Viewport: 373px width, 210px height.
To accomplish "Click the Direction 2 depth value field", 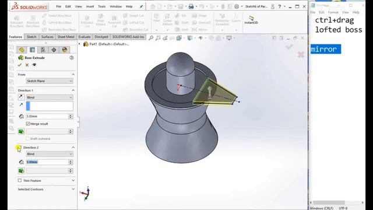I will 47,162.
